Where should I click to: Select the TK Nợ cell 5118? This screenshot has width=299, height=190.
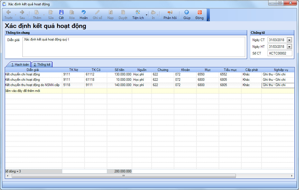(x=73, y=85)
